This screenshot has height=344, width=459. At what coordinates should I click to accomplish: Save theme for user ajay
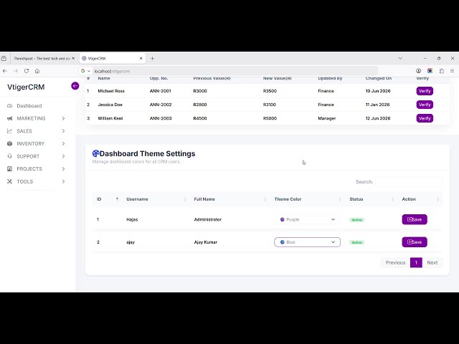coord(415,242)
